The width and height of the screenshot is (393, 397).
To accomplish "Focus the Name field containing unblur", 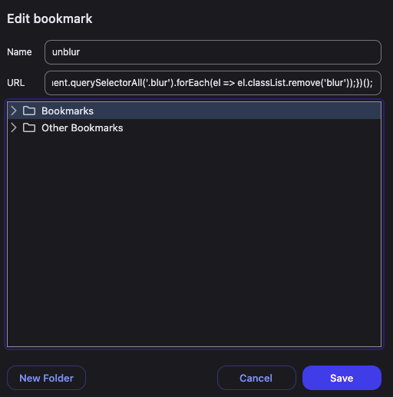I will coord(213,52).
